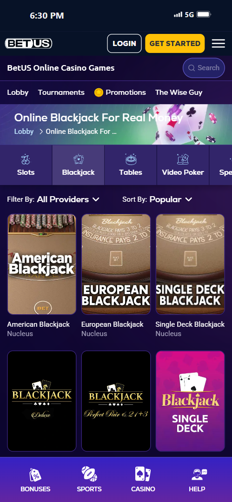Choose the Video Poker category
The height and width of the screenshot is (502, 232).
coord(183,165)
